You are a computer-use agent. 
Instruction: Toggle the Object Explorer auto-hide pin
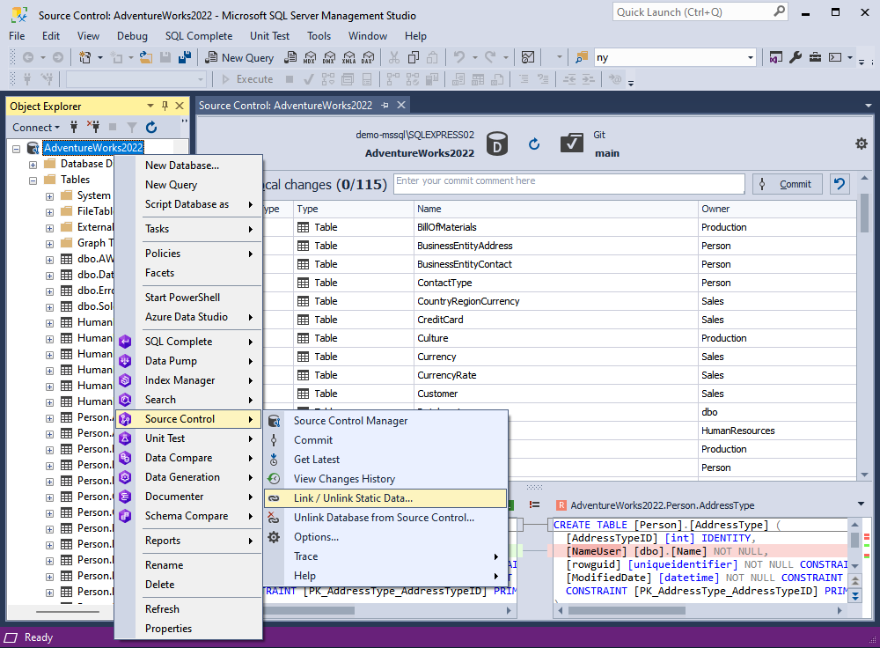point(165,106)
